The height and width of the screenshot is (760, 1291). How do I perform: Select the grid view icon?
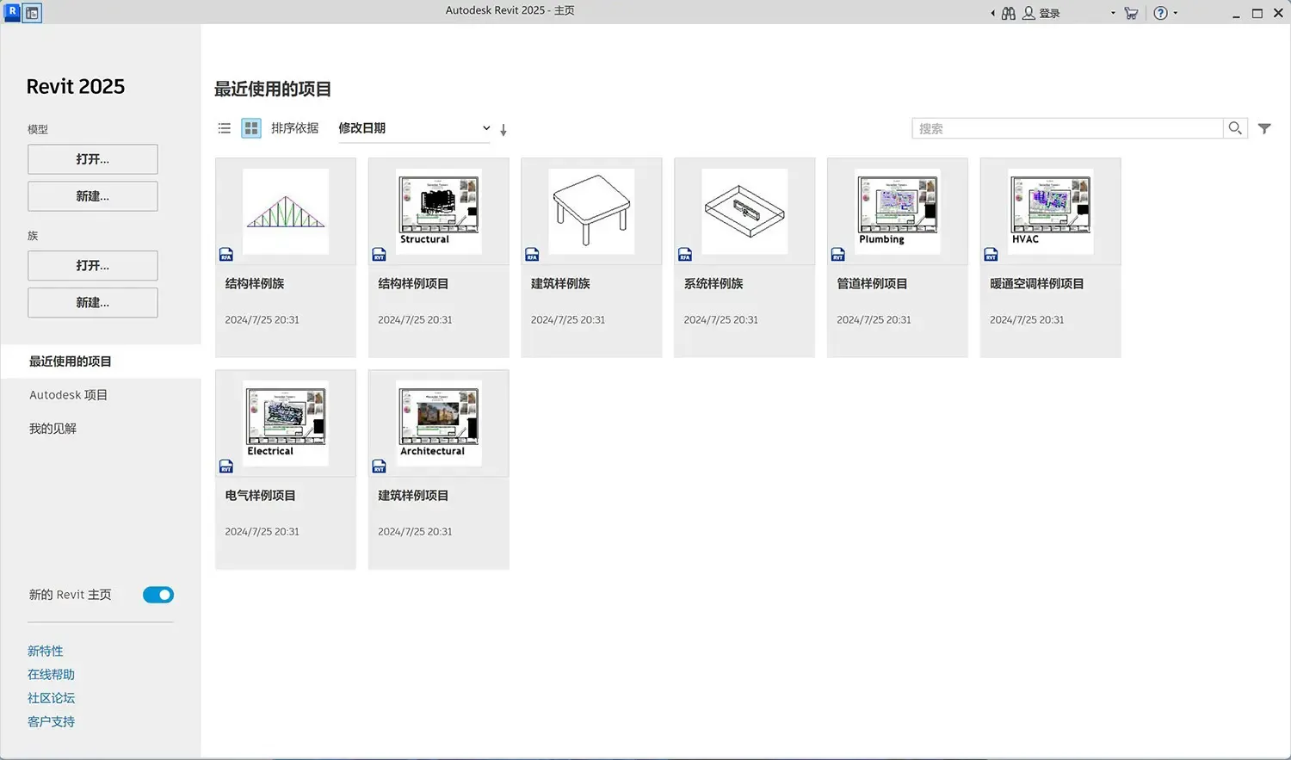pos(251,128)
